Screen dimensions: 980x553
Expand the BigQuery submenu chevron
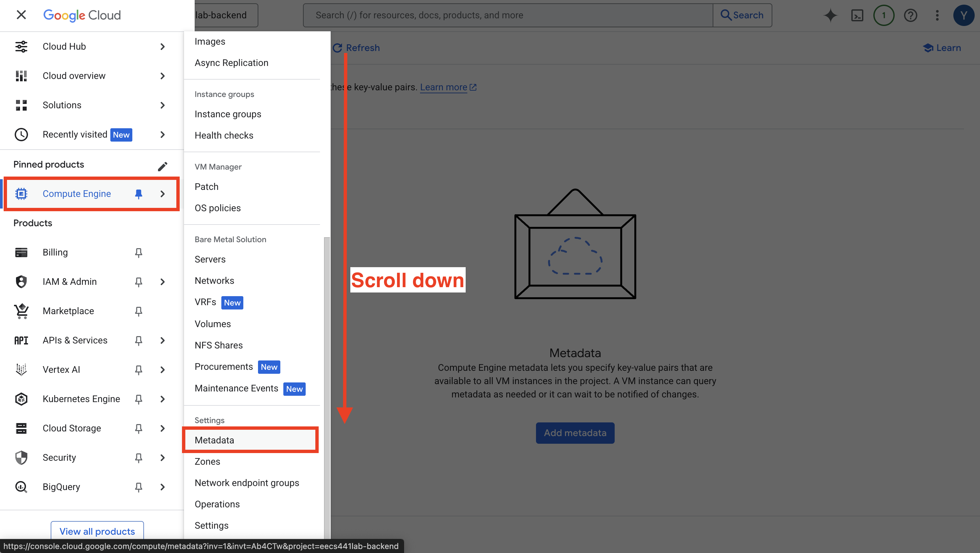tap(162, 487)
